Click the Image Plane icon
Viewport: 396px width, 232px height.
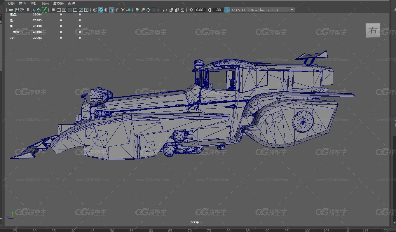tap(33, 10)
